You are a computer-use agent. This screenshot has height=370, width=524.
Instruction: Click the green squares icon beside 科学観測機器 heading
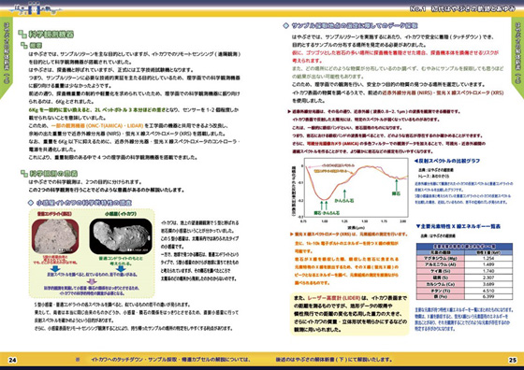point(22,34)
